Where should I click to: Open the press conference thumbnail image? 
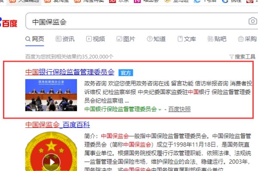pyautogui.click(x=51, y=95)
